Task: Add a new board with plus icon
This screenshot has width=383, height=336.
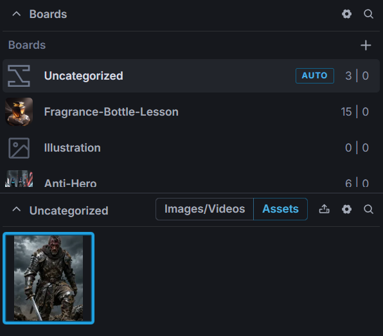Action: [x=366, y=45]
